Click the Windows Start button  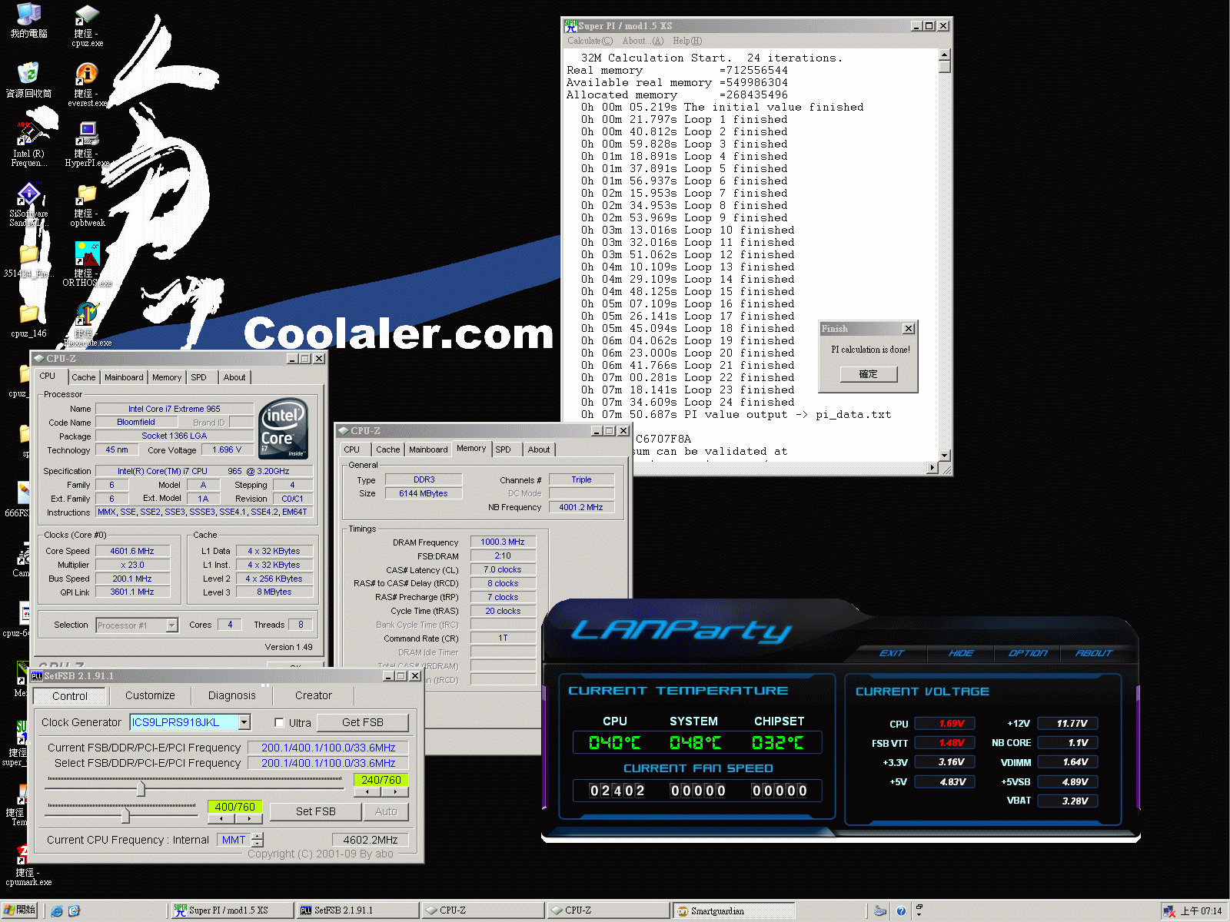pos(20,910)
